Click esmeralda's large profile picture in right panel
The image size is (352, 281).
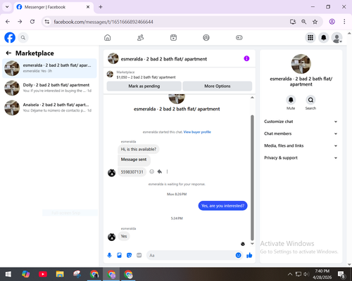(x=301, y=64)
